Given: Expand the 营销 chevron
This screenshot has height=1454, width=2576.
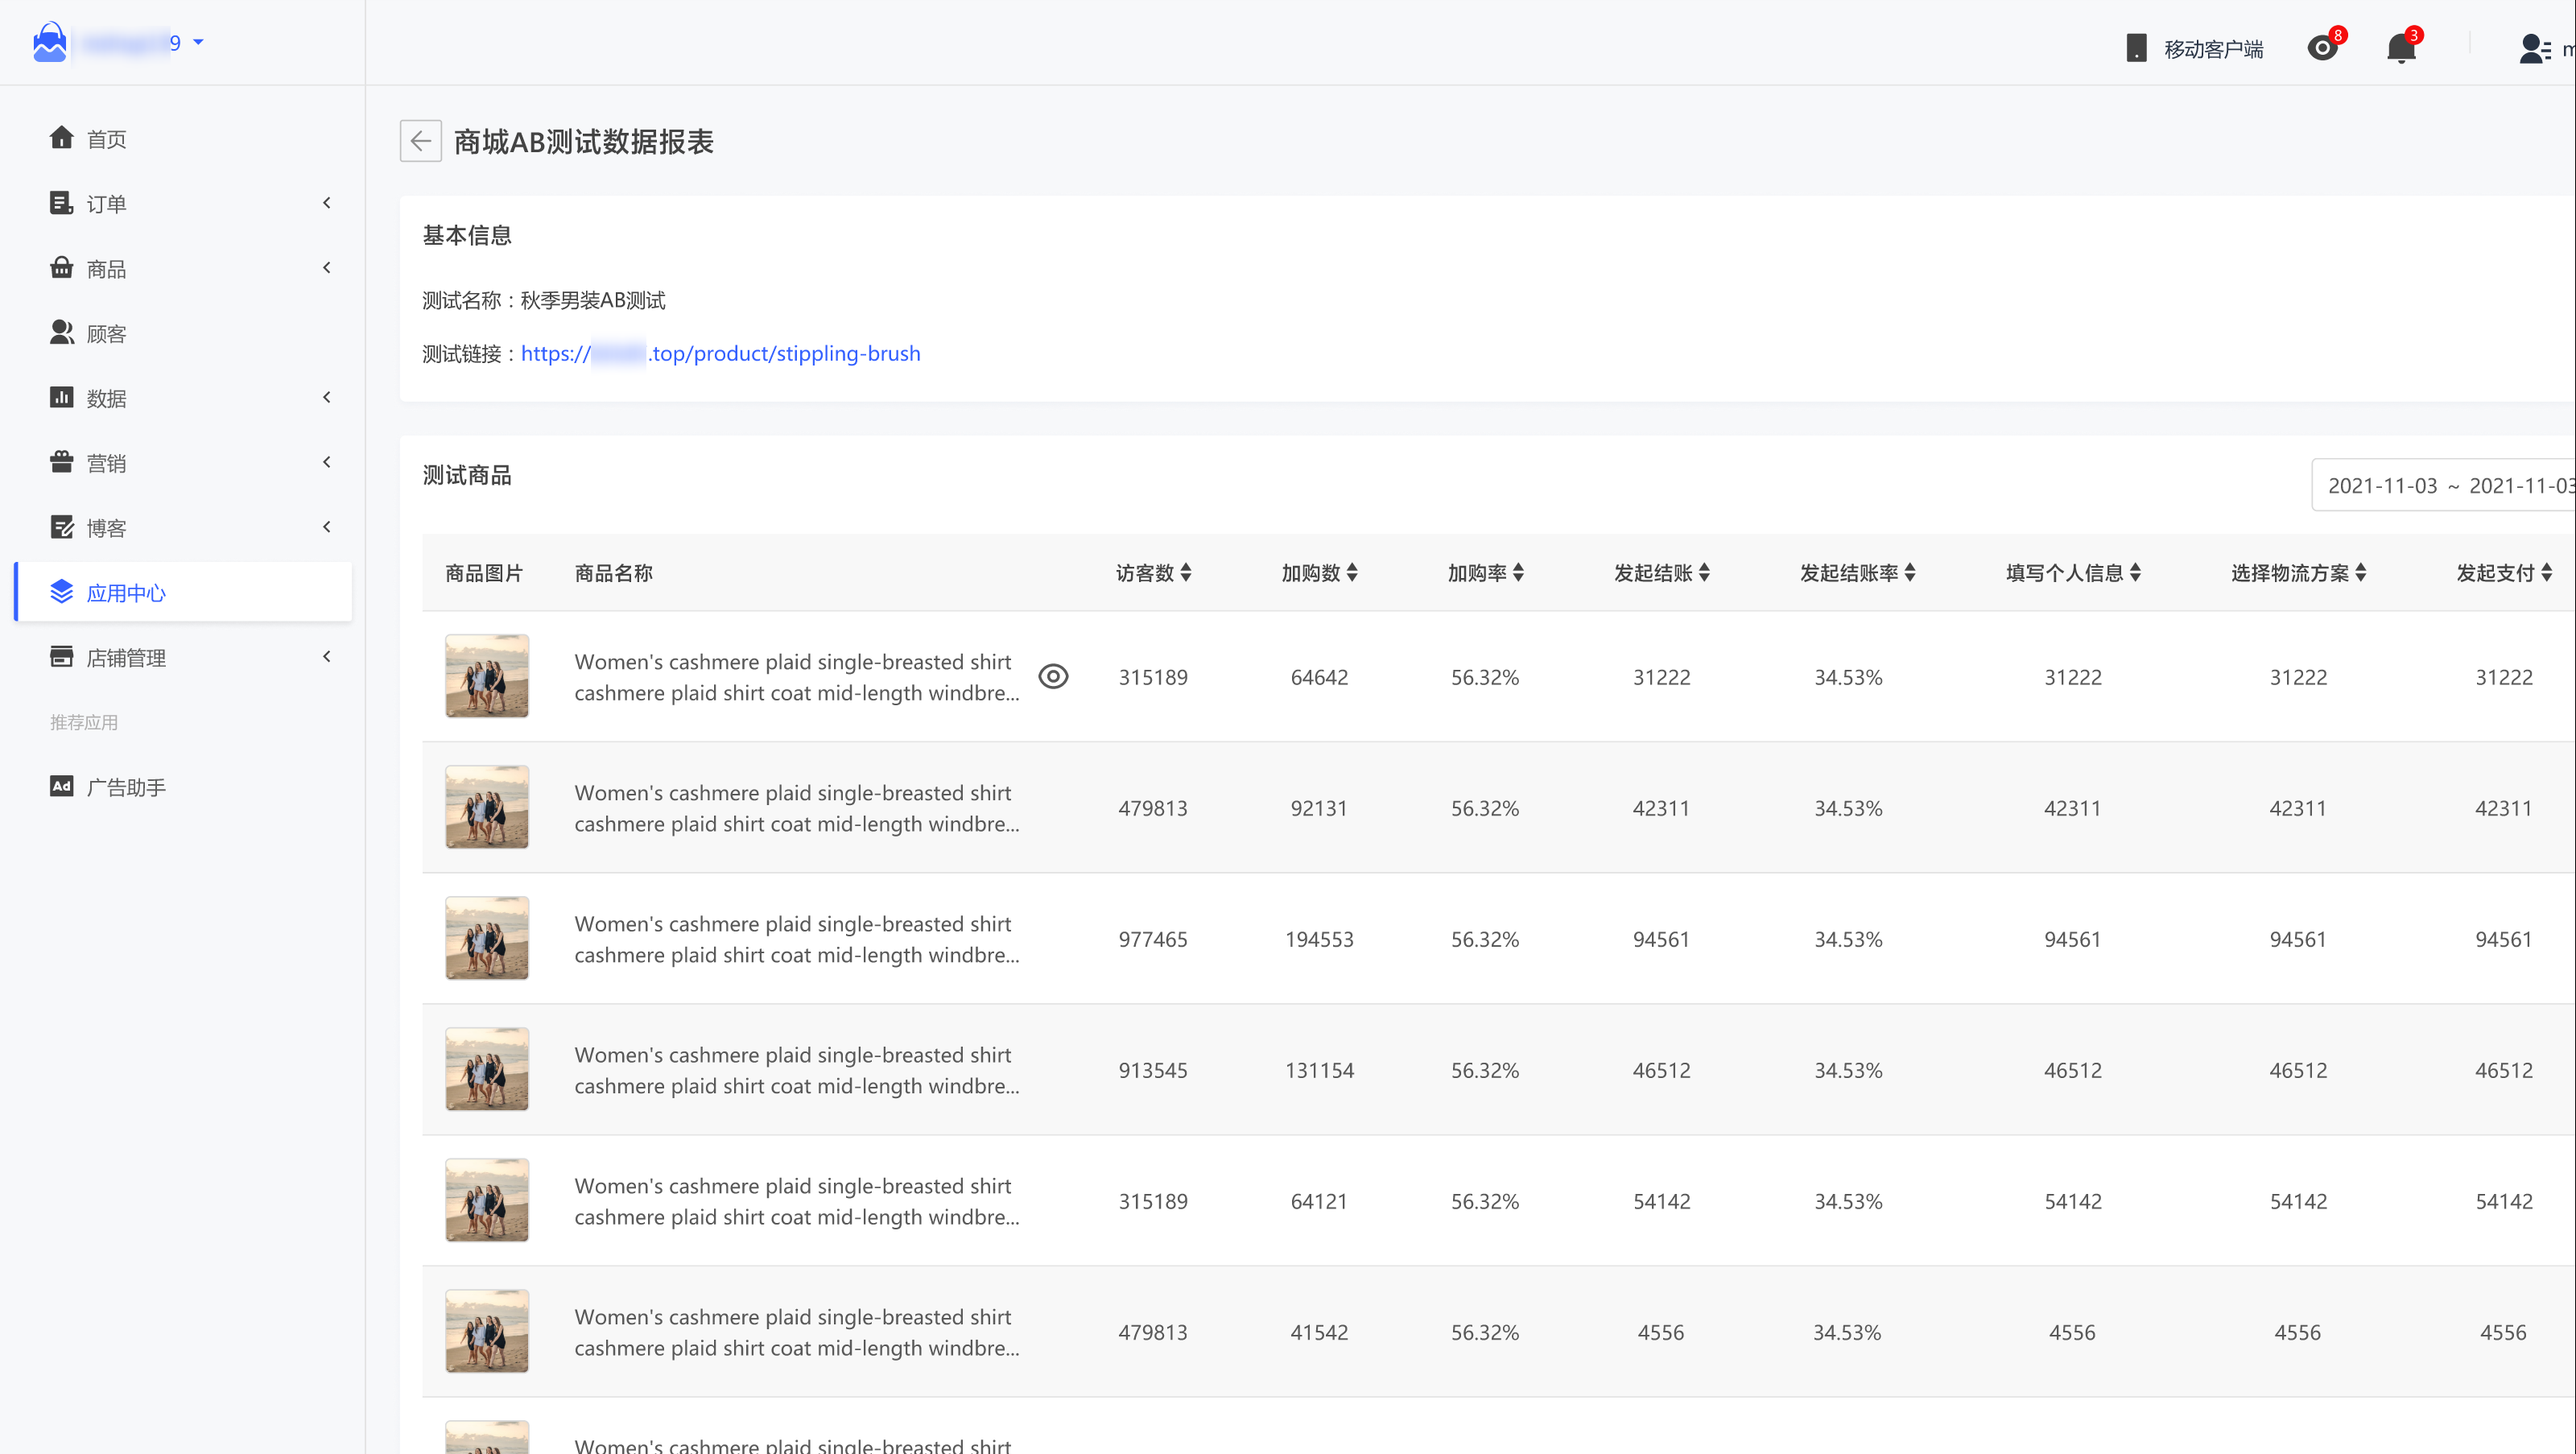Looking at the screenshot, I should [326, 462].
